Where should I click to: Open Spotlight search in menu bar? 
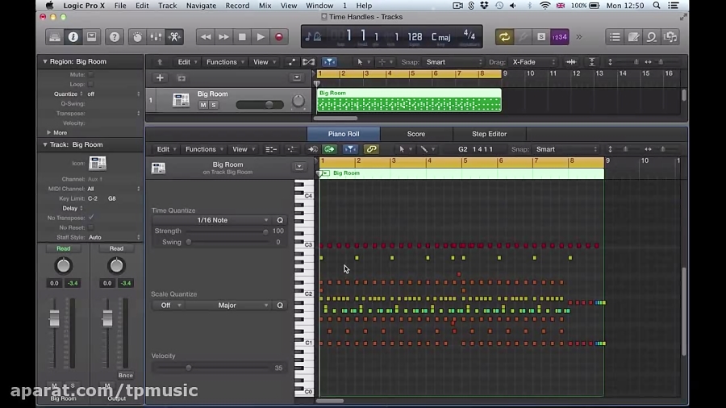tap(657, 6)
